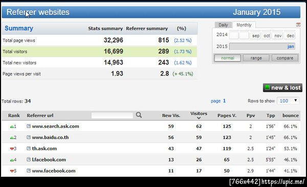Viewport: 307px width, 187px height.
Task: Sort by bounce column header
Action: tap(291, 115)
